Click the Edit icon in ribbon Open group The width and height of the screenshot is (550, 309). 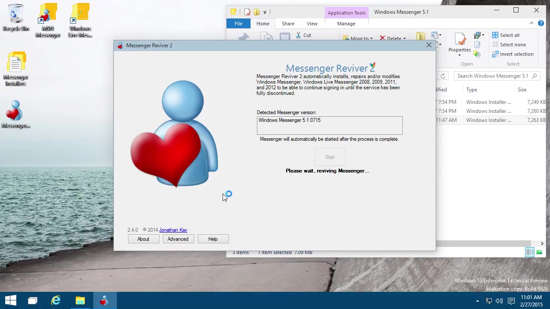click(477, 45)
